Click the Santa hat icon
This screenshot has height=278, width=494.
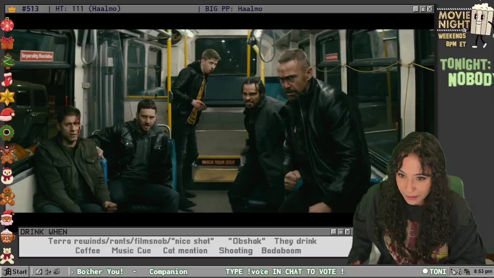(x=7, y=115)
